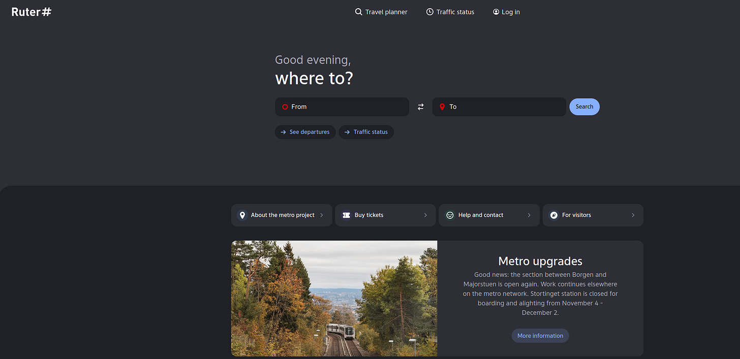Open the Buy tickets card
Viewport: 740px width, 359px height.
385,215
